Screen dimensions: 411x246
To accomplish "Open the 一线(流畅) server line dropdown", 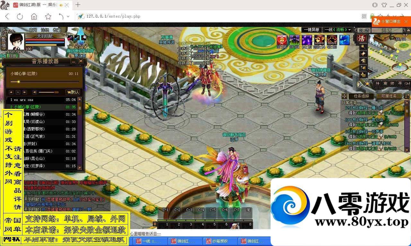I will [x=338, y=30].
